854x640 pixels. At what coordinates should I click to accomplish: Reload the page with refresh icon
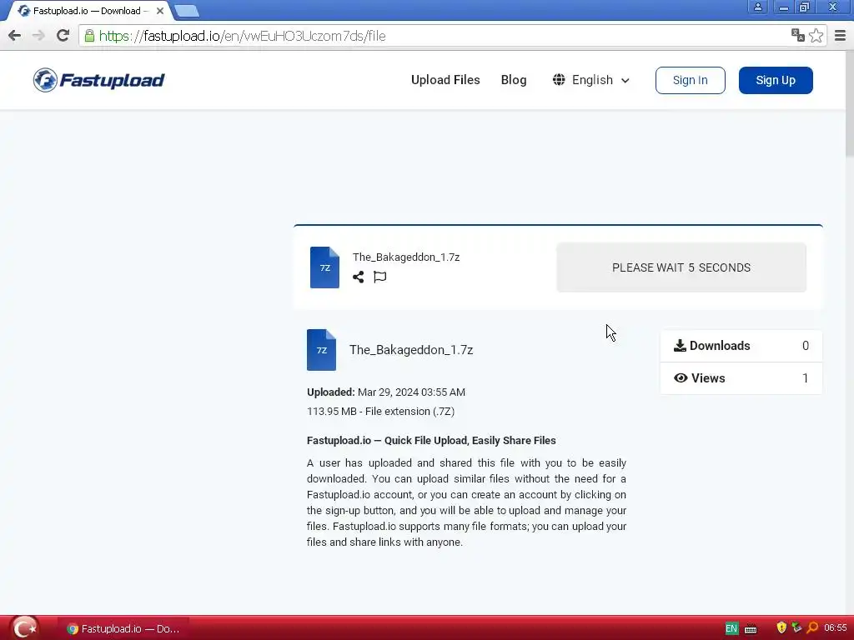[x=63, y=36]
